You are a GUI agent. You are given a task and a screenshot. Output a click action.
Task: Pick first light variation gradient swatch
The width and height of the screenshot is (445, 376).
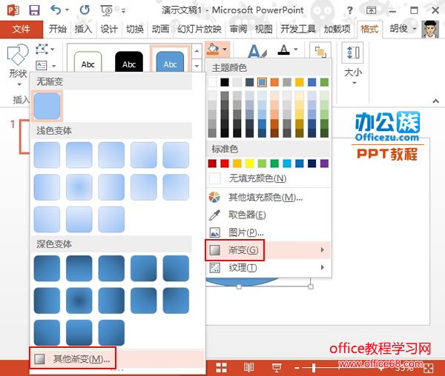[x=47, y=155]
